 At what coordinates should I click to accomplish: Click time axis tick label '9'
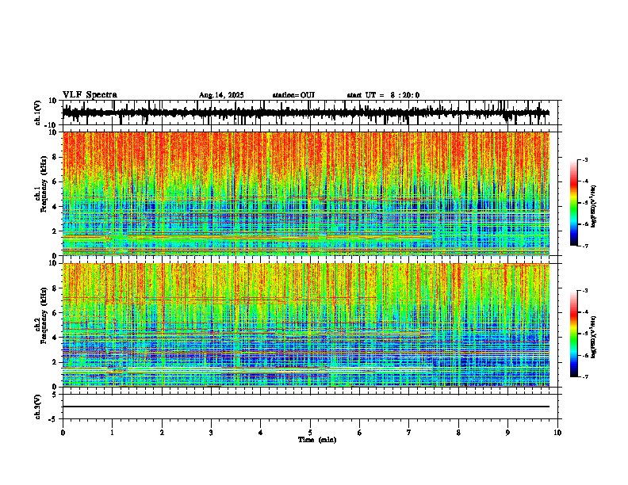tap(507, 433)
